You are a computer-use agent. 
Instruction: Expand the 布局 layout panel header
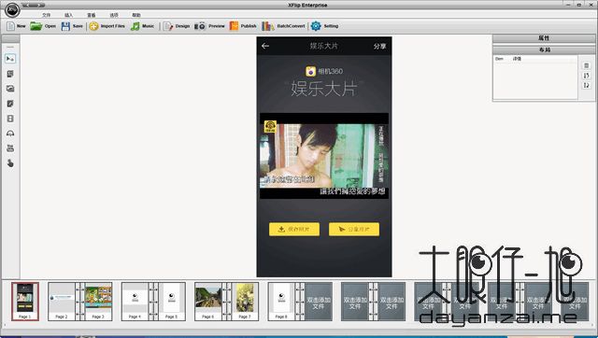(544, 49)
